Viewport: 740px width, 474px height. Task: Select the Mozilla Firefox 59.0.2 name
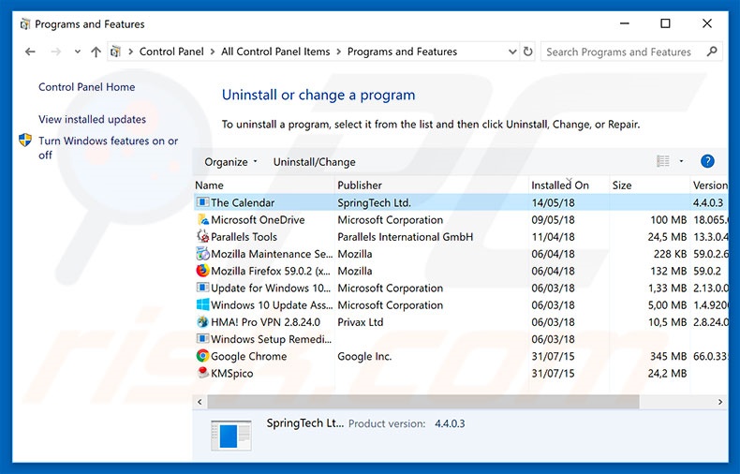click(271, 271)
